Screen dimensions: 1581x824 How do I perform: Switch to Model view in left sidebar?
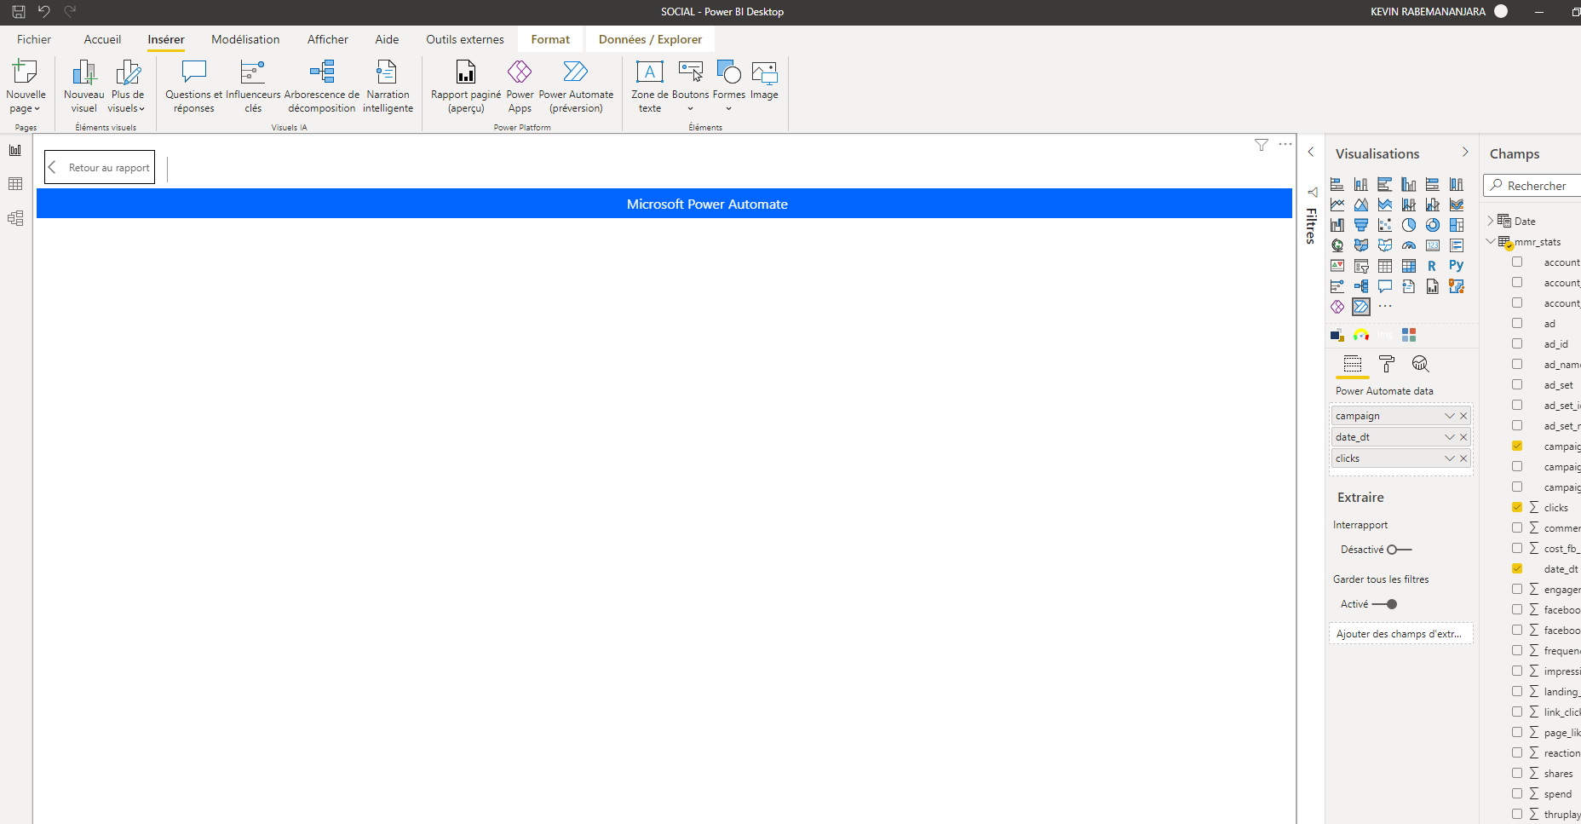(x=15, y=218)
